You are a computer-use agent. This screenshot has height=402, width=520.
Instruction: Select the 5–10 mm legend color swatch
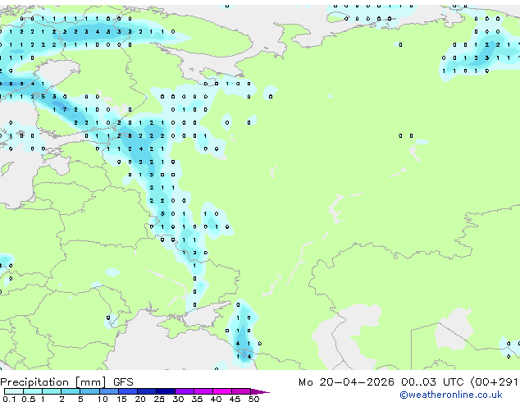89,391
